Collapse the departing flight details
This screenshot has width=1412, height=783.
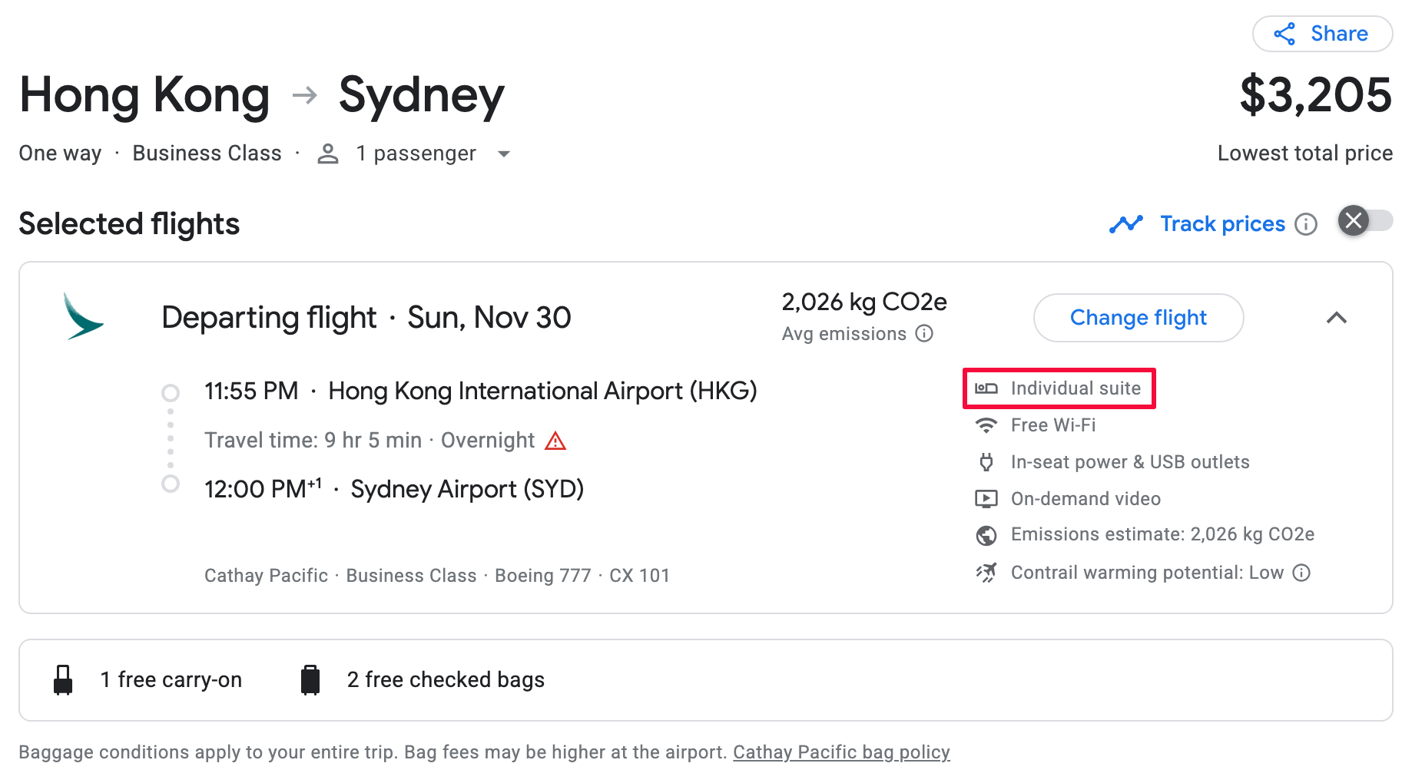(x=1337, y=318)
